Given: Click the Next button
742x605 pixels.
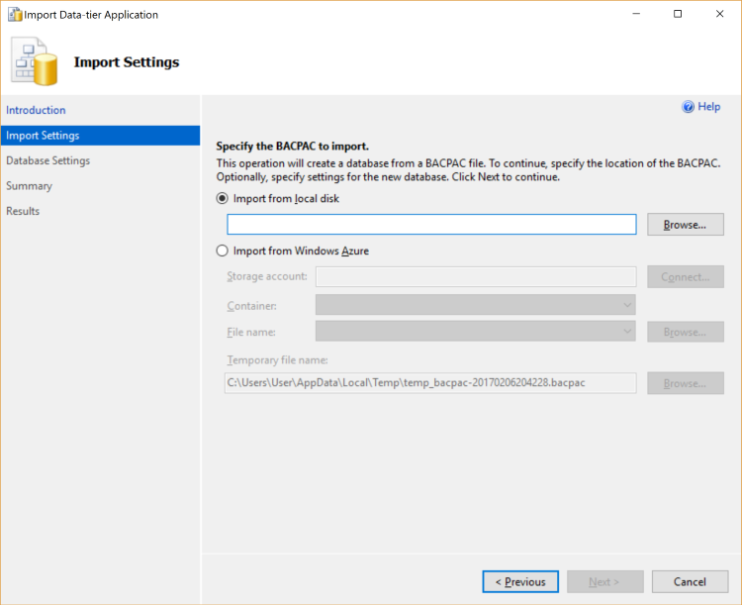Looking at the screenshot, I should point(604,582).
